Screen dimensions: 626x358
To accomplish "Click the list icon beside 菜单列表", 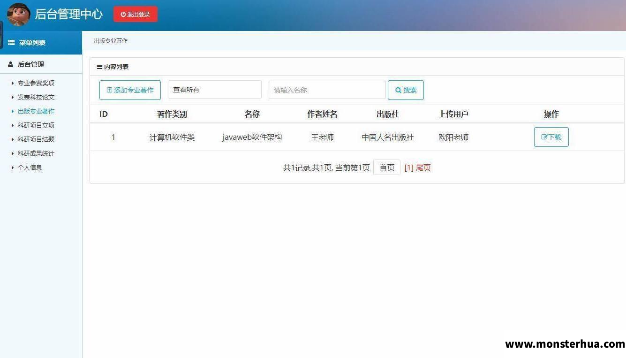I will 11,43.
